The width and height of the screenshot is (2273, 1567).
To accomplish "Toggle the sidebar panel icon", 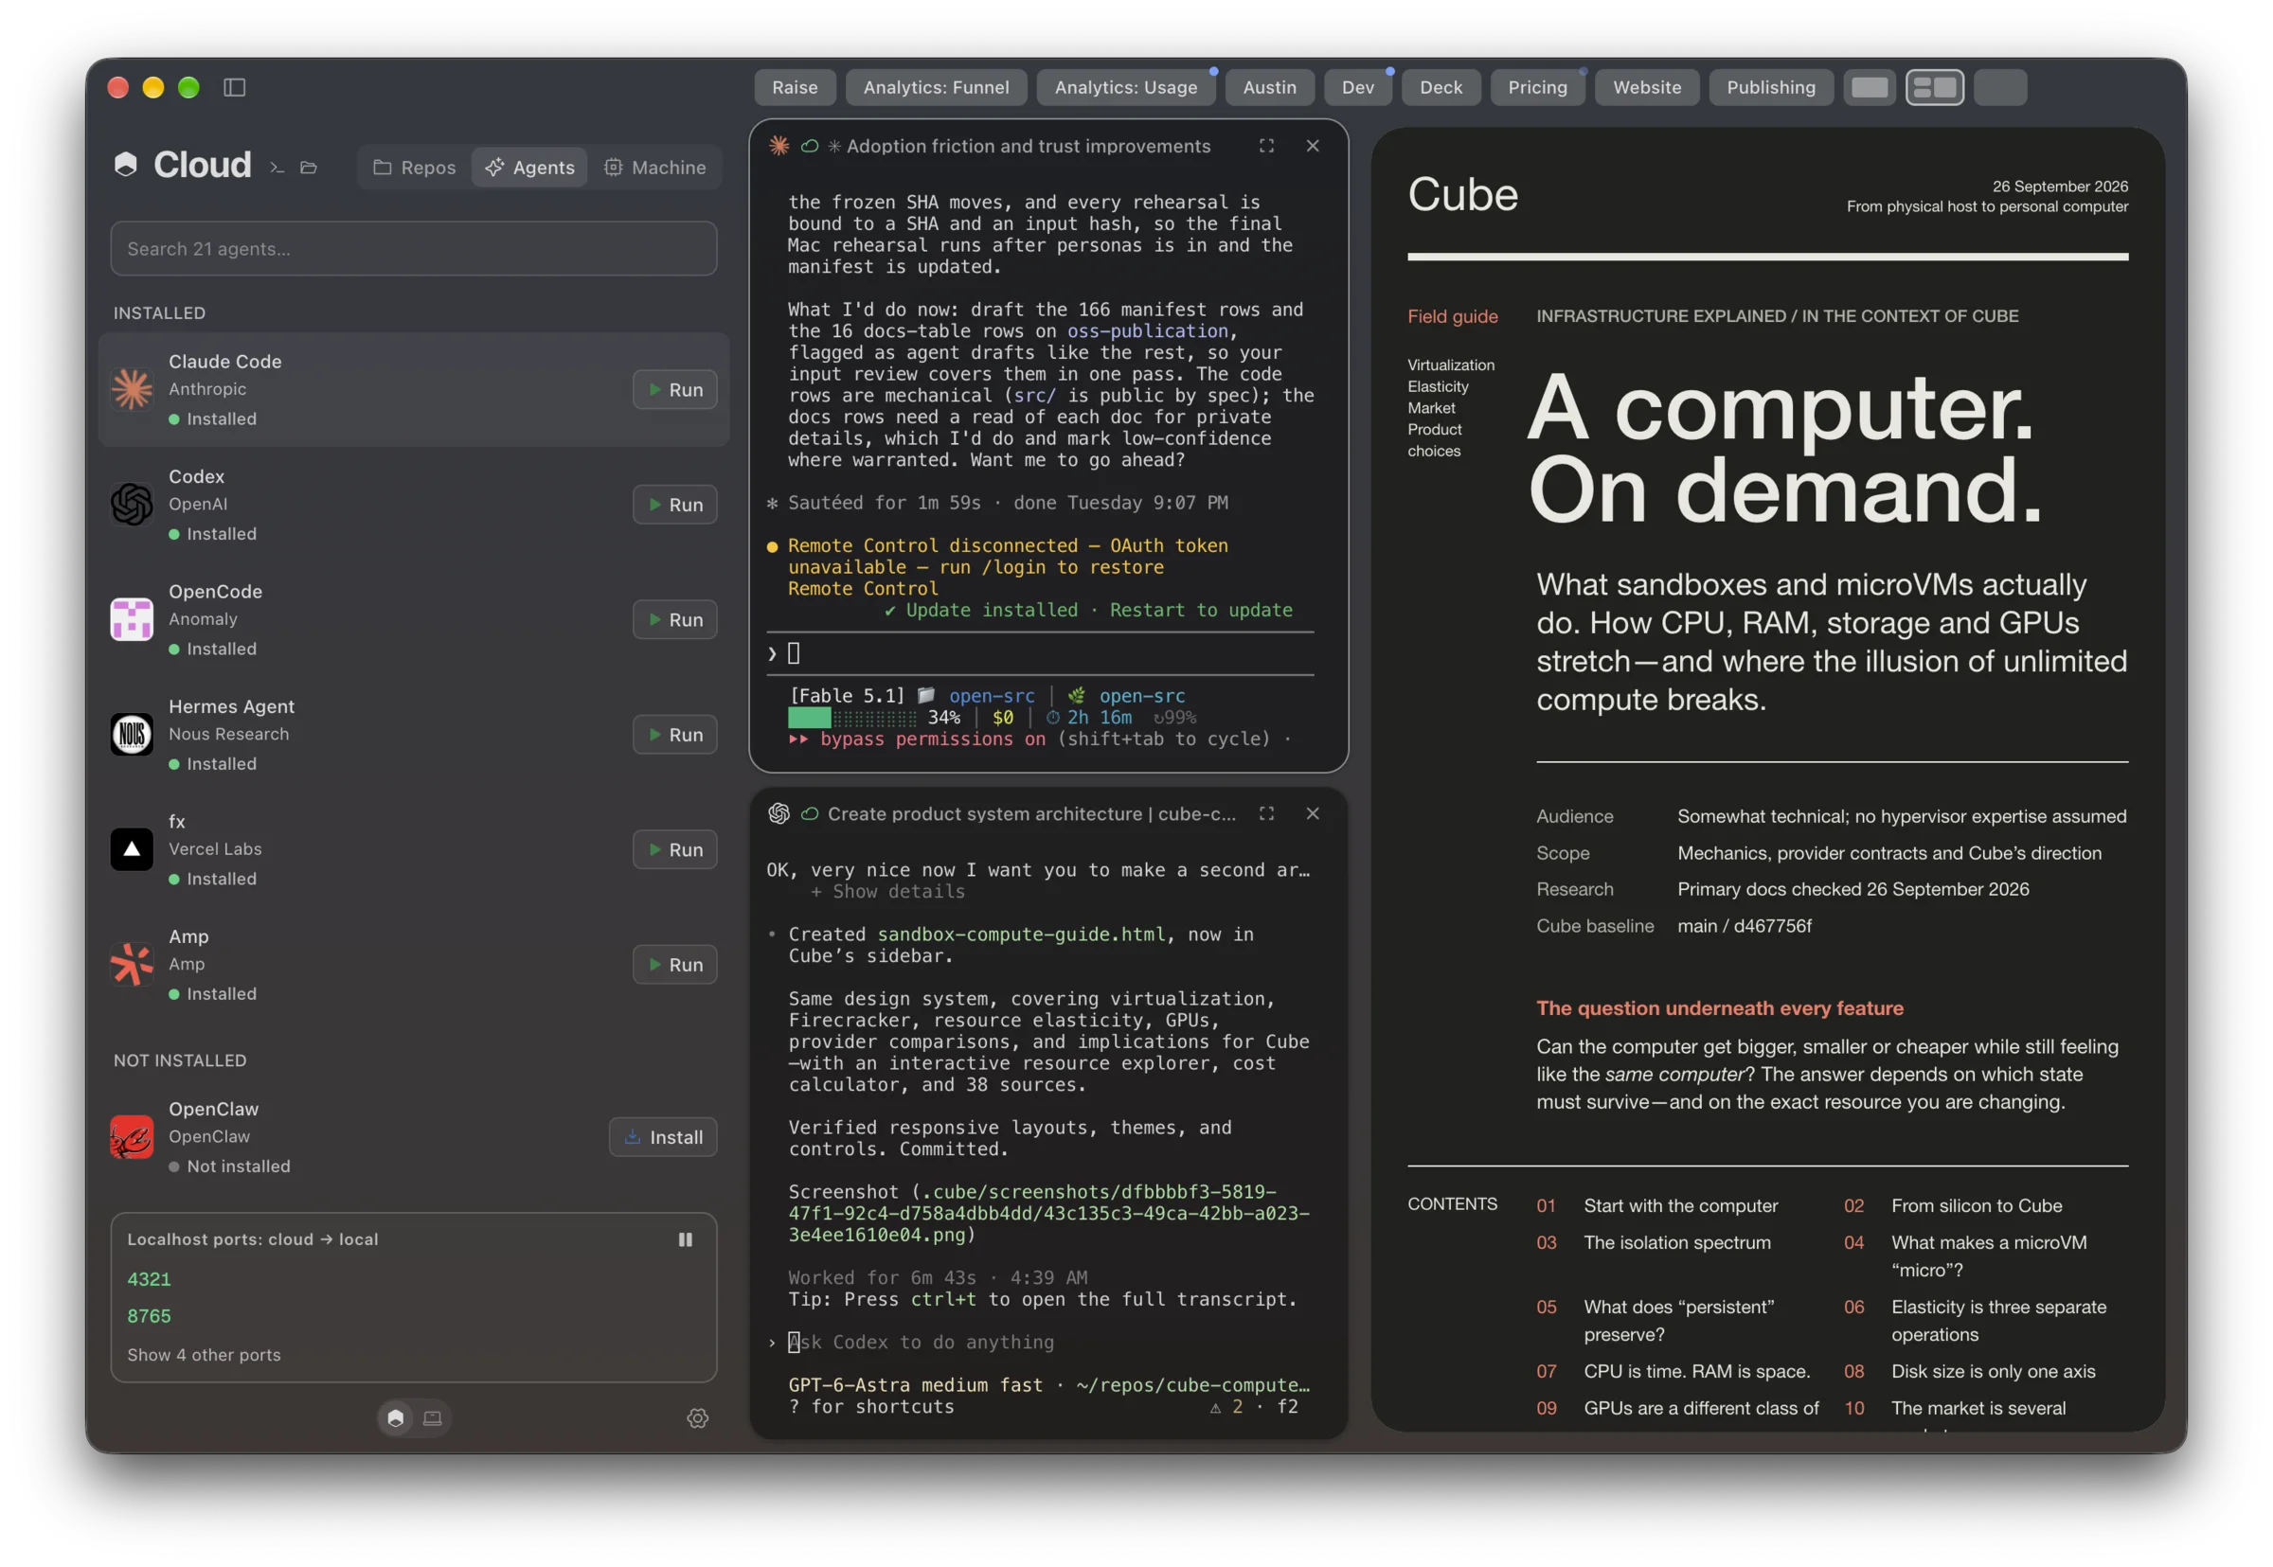I will [x=235, y=87].
